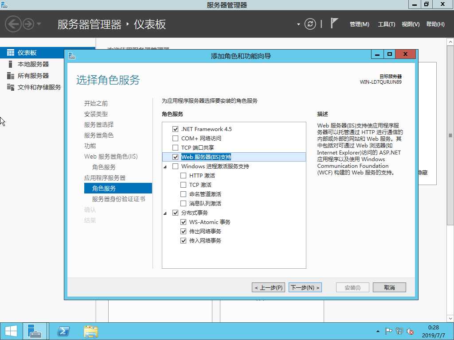The image size is (454, 340).
Task: Click Server Manager taskbar icon
Action: [x=35, y=331]
